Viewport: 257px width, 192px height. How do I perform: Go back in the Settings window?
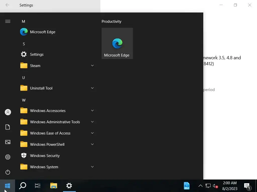[7, 5]
